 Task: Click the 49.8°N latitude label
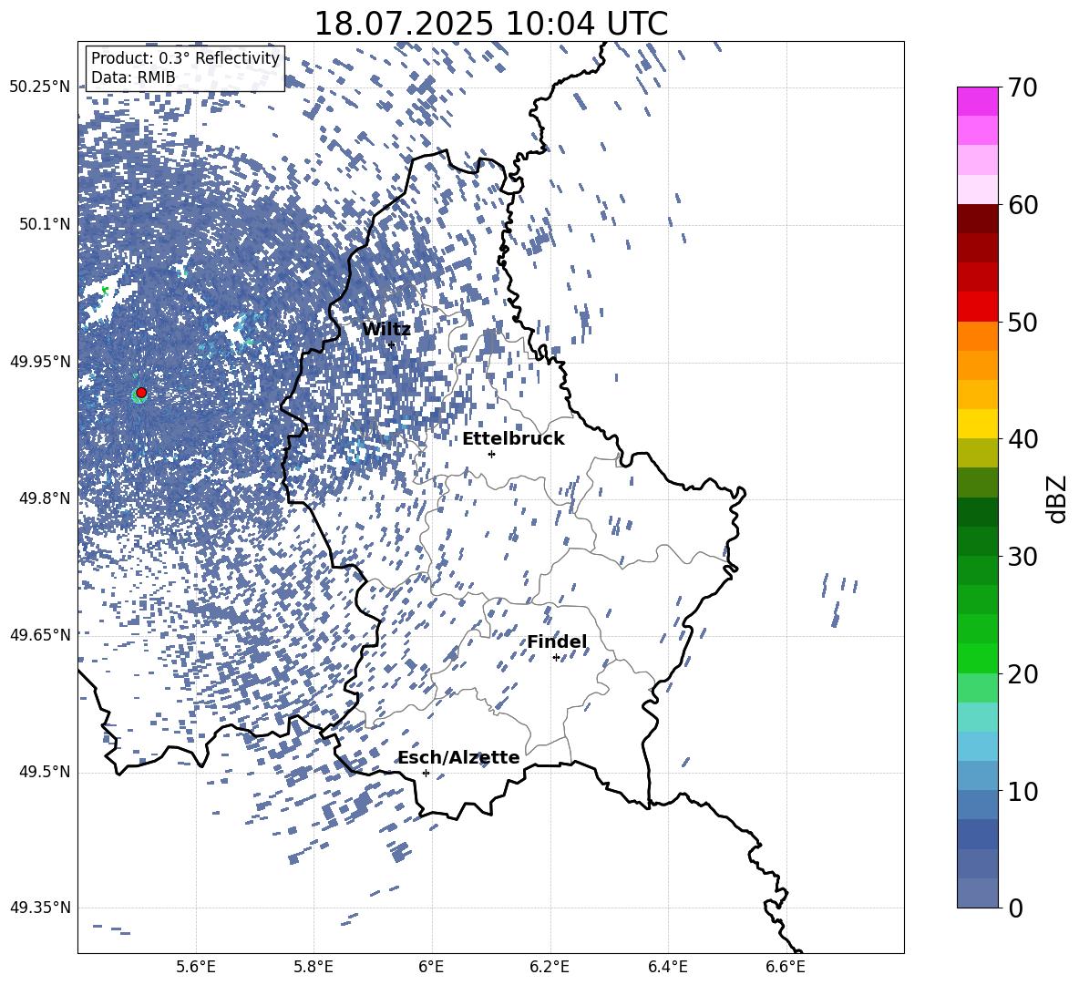point(44,498)
